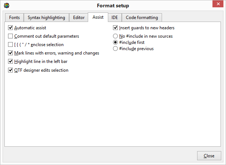The width and height of the screenshot is (226, 165).
Task: Toggle Insert guards to new headers
Action: pyautogui.click(x=116, y=28)
